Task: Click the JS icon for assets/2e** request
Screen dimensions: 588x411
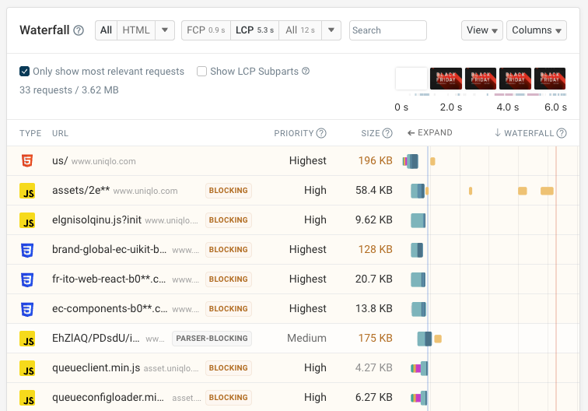Action: coord(27,191)
